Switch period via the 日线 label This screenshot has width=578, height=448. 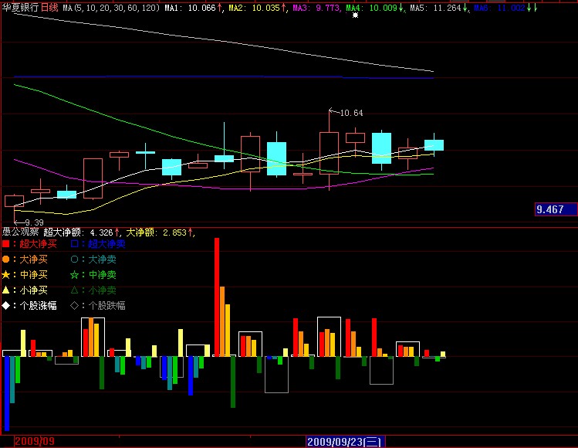click(x=49, y=6)
